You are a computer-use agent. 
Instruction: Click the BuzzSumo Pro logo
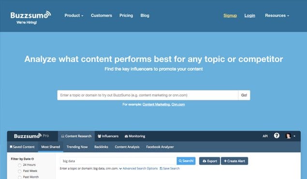(31, 136)
